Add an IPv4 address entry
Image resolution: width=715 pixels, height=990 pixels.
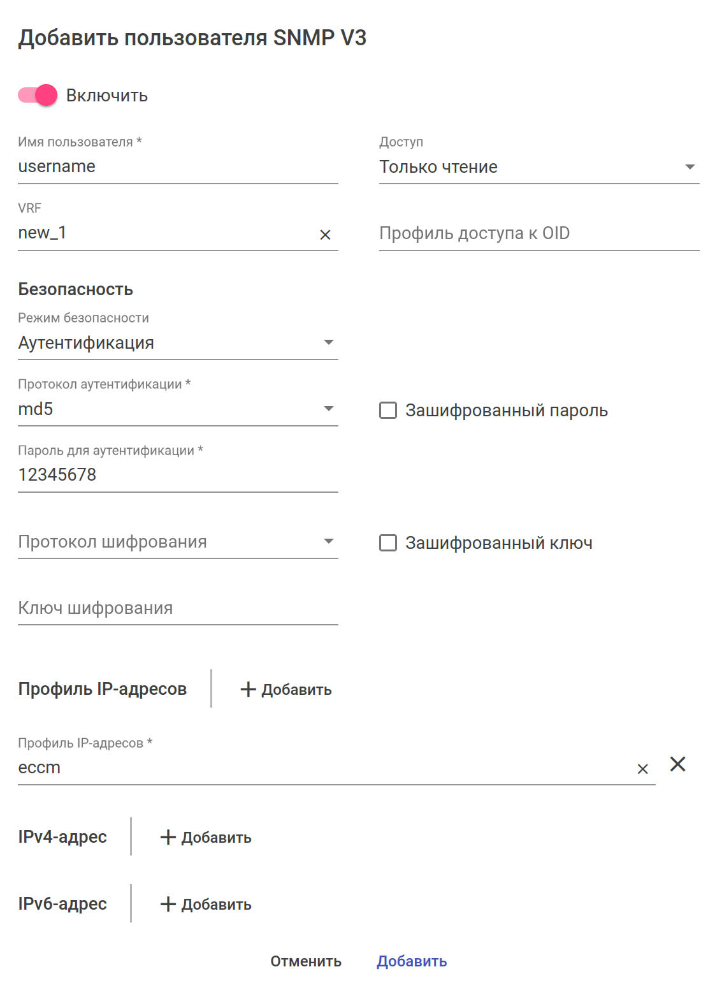pos(206,837)
